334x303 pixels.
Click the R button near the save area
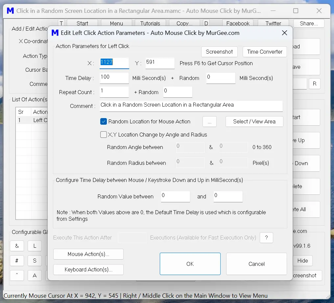315,84
